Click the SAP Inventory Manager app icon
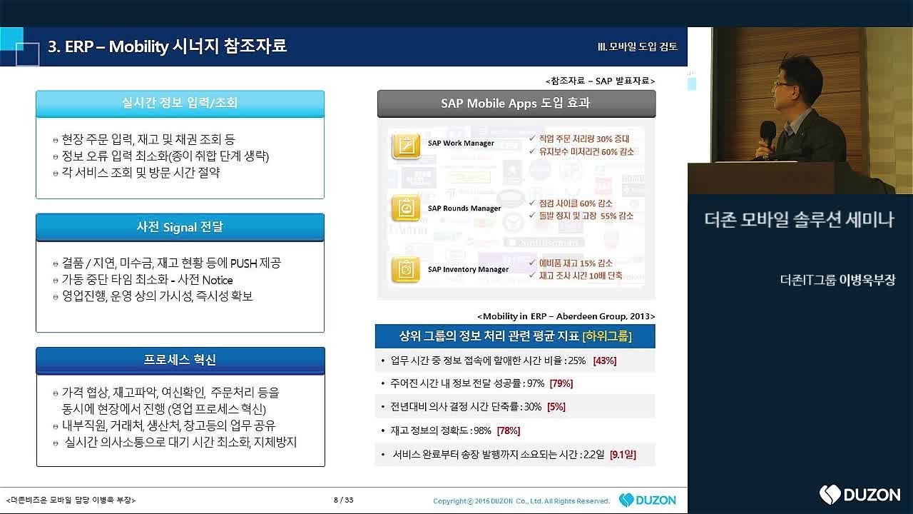Screen dimensions: 913x514 click(406, 270)
